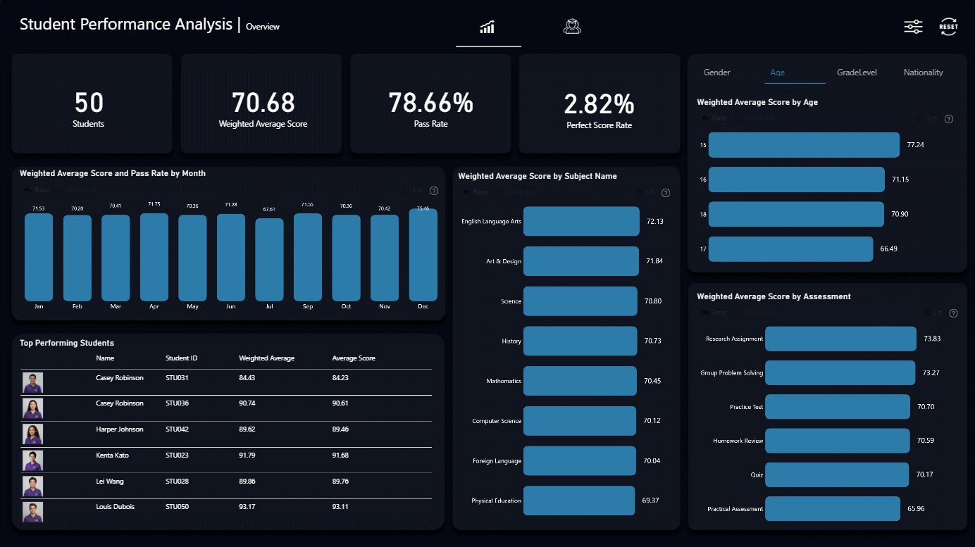Click help icon on Subject Name chart

(x=666, y=193)
